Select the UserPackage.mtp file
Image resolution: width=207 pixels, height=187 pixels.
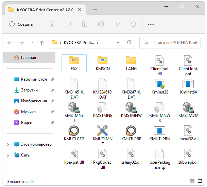(x=160, y=159)
